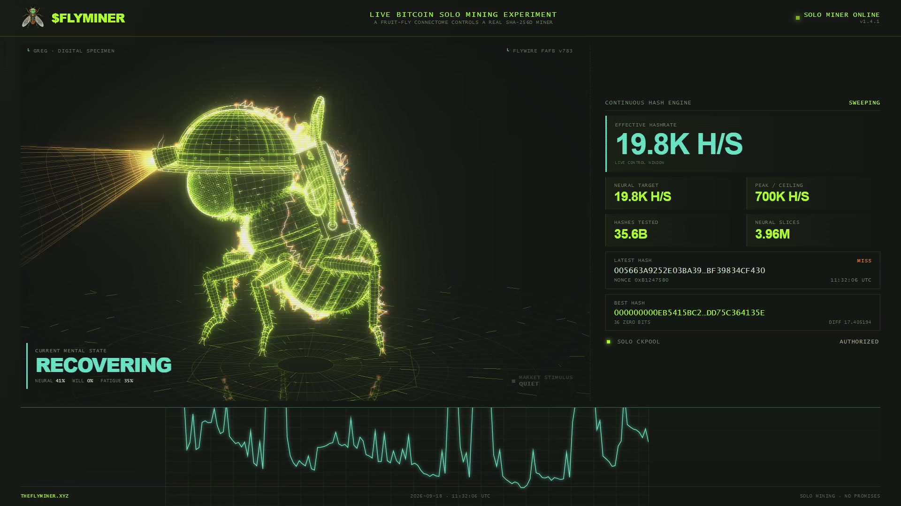Viewport: 901px width, 506px height.
Task: Click the Market Stimulus indicator square
Action: [513, 381]
